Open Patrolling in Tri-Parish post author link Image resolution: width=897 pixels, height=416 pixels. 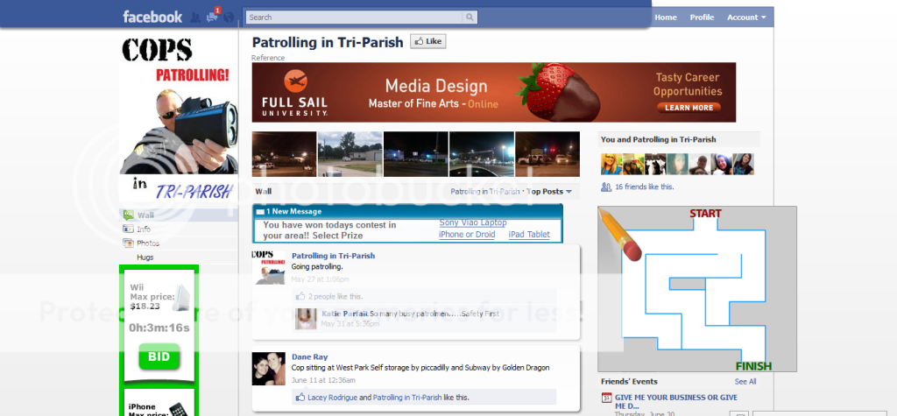(334, 256)
